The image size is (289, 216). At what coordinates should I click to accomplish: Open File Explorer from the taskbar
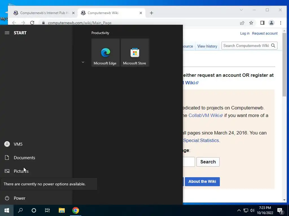coord(62,210)
